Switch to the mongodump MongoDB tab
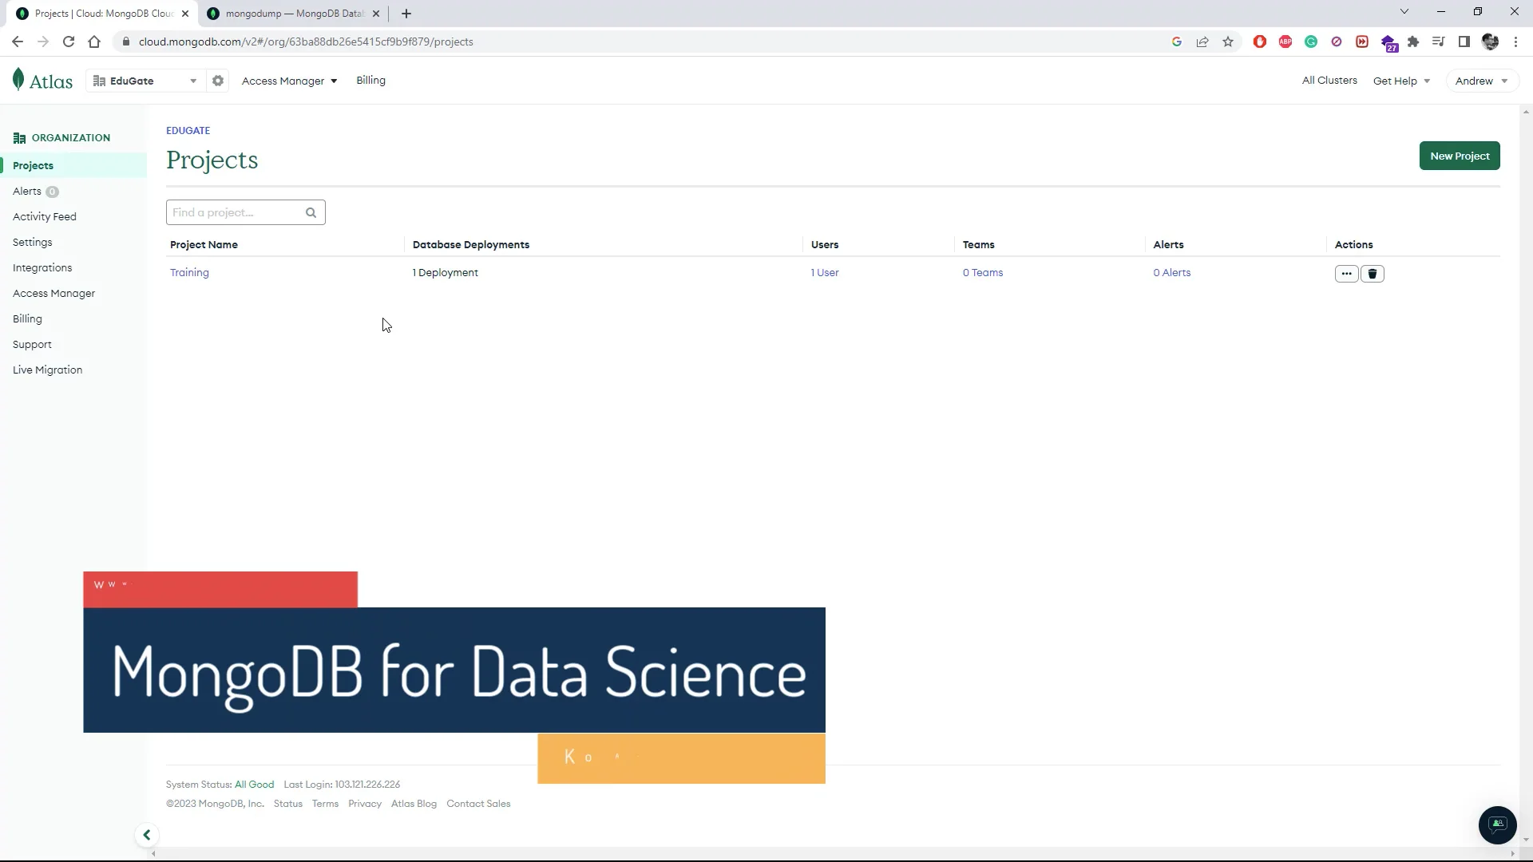Viewport: 1533px width, 862px height. [292, 14]
